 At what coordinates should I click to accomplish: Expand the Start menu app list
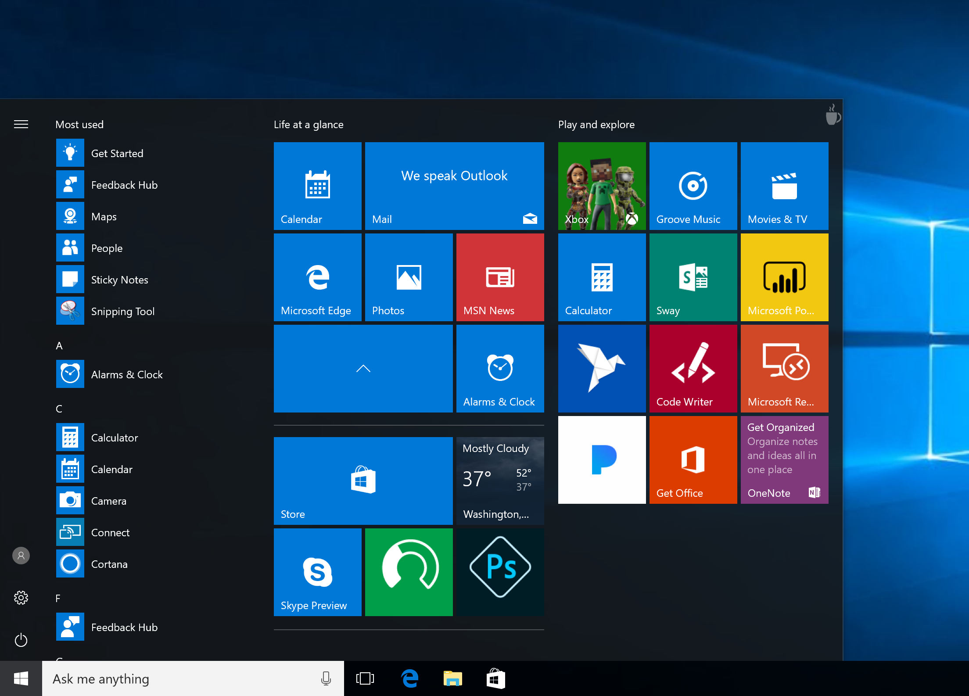pos(21,124)
